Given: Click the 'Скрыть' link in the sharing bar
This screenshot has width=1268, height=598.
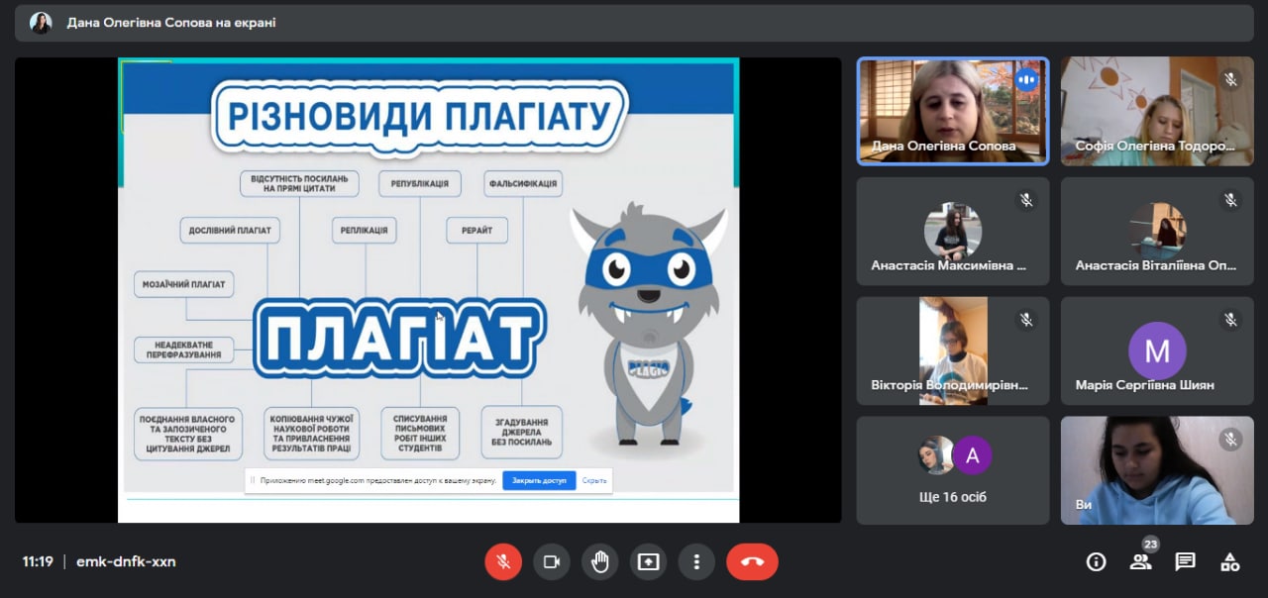Looking at the screenshot, I should click(x=594, y=480).
